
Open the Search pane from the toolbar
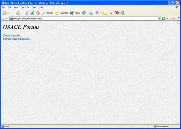coord(48,13)
